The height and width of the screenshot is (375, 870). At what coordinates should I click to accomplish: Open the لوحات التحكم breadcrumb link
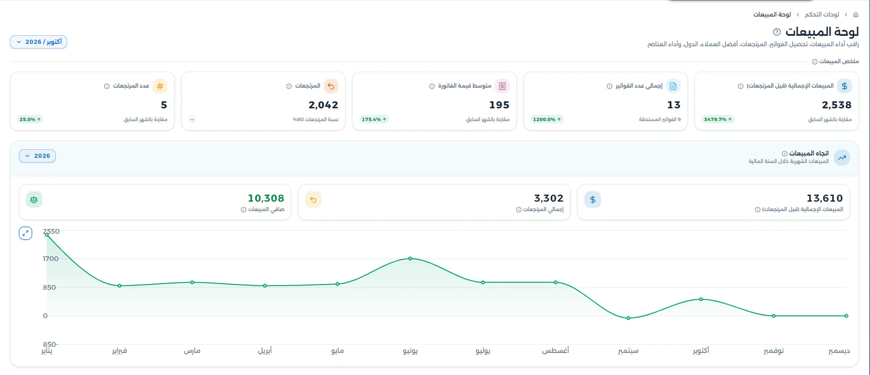[822, 15]
